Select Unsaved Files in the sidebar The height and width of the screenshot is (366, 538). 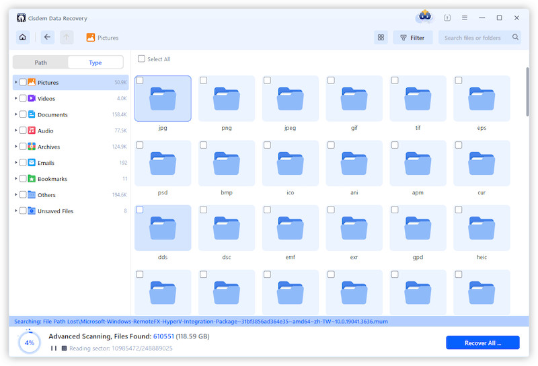71,211
